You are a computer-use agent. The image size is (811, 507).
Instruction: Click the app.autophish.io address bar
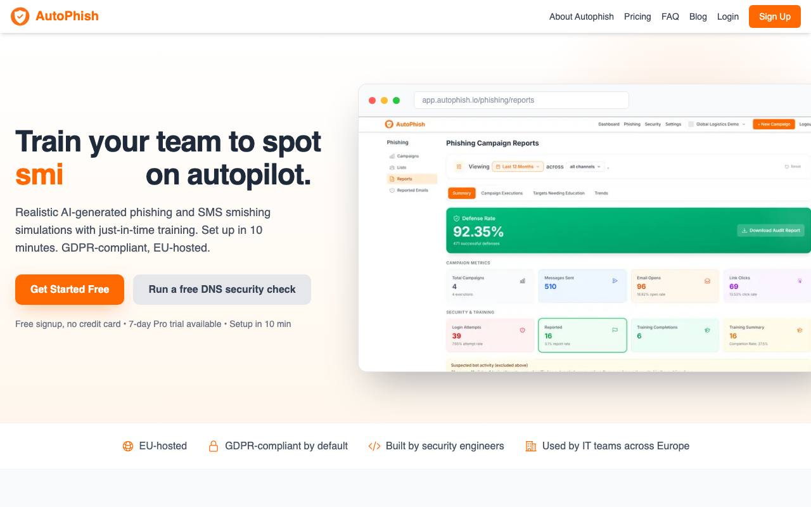[x=521, y=100]
